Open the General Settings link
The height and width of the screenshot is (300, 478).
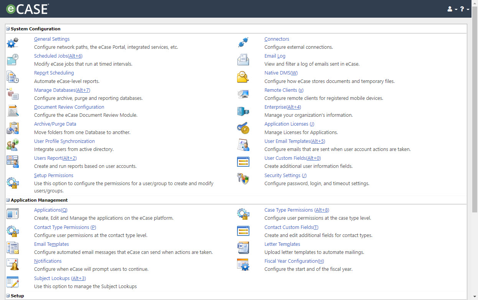pyautogui.click(x=52, y=39)
